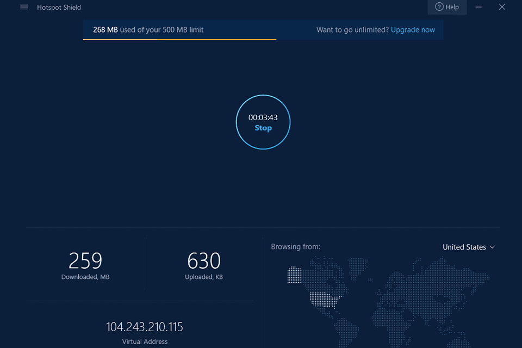Screen dimensions: 522x348
Task: Click the 268 MB used text
Action: click(148, 30)
